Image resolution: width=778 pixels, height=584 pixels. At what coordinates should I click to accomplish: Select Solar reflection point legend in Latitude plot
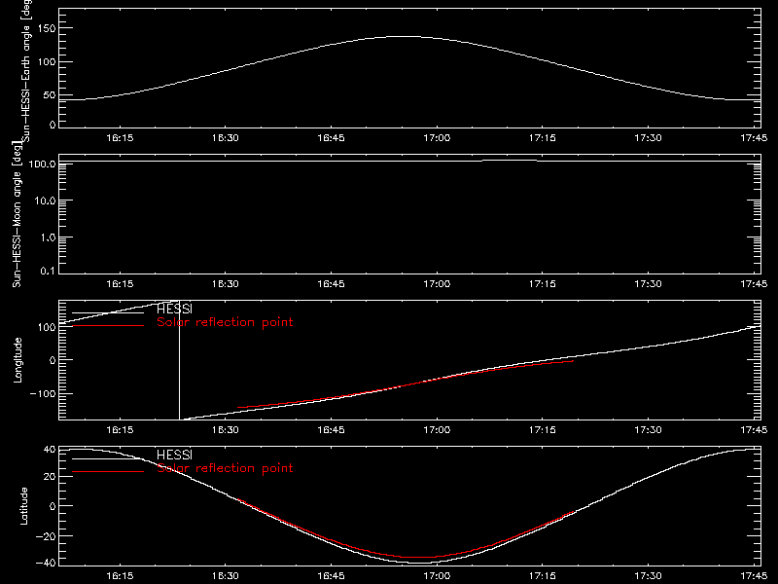coord(225,468)
